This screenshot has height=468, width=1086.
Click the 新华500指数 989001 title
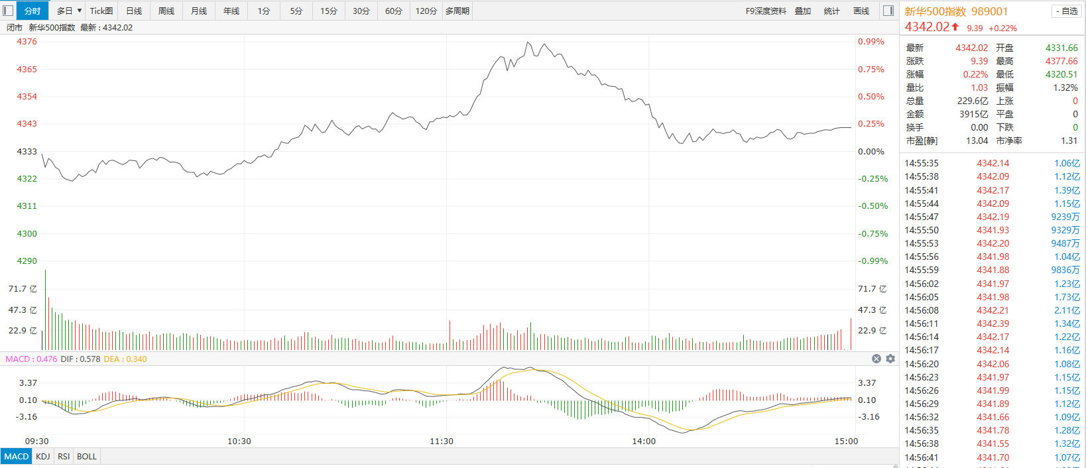[x=956, y=11]
